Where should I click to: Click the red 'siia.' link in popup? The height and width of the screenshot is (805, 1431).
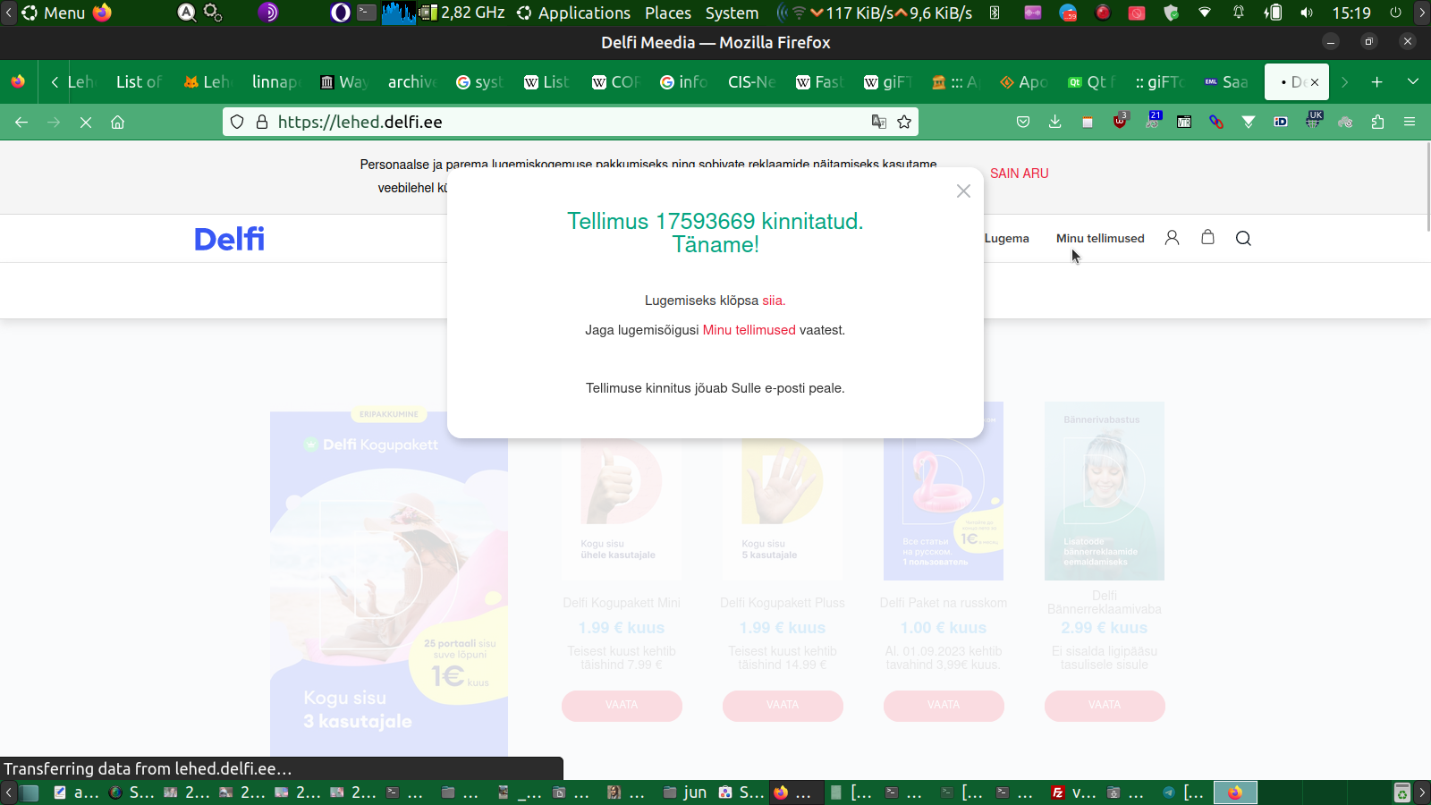[774, 301]
